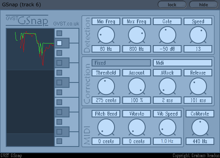The image size is (220, 158).
Task: Click the Amount label
Action: (137, 73)
